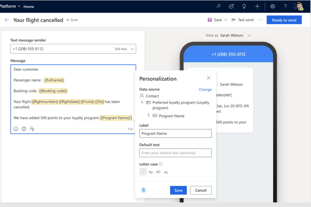Screen dimensions: 311x207
Task: Click the Ready to send button
Action: point(284,20)
